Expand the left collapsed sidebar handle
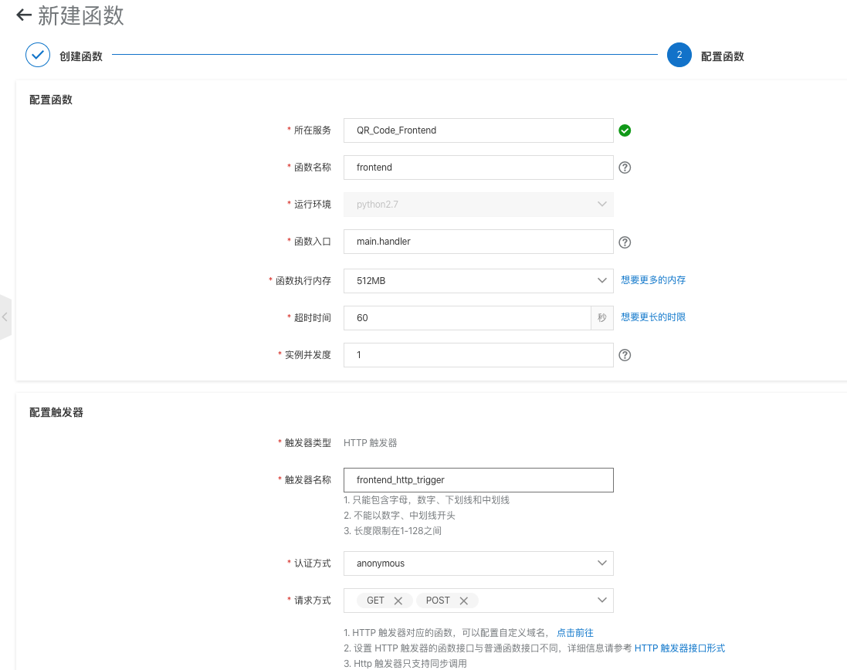Image resolution: width=847 pixels, height=670 pixels. coord(5,317)
